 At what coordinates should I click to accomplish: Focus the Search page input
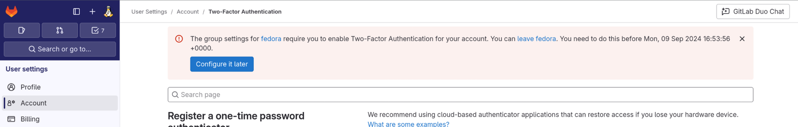(x=460, y=95)
